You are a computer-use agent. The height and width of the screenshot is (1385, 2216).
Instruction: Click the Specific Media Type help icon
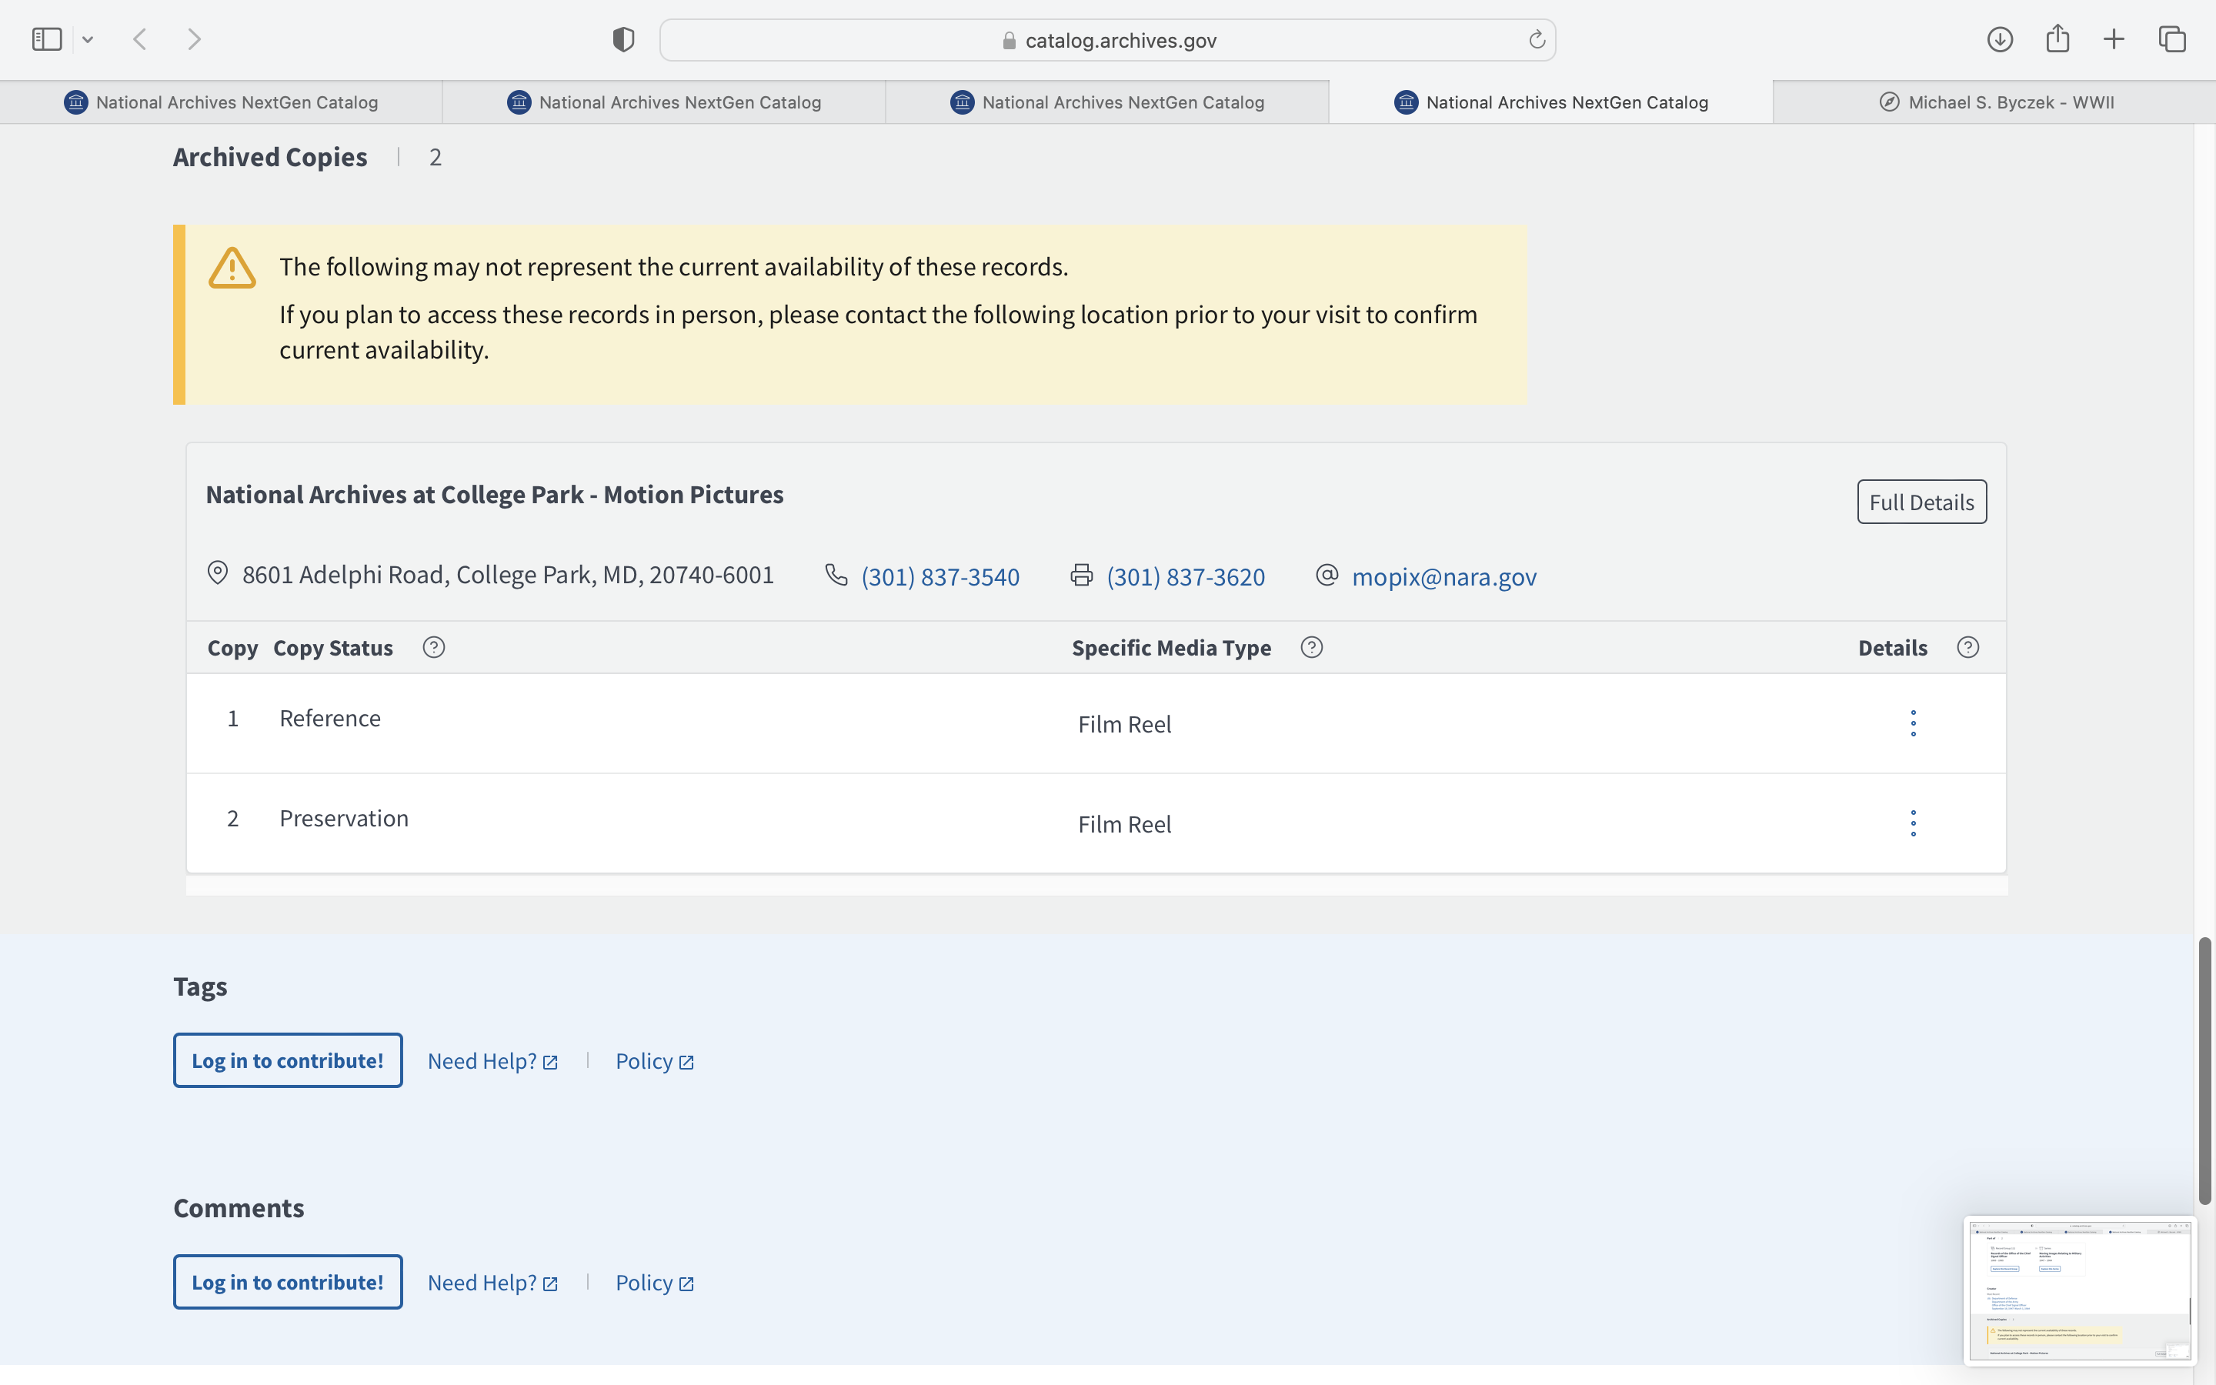(1311, 648)
